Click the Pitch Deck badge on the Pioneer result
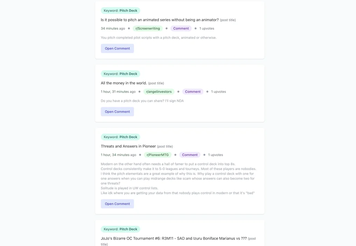This screenshot has width=356, height=246. pyautogui.click(x=120, y=137)
